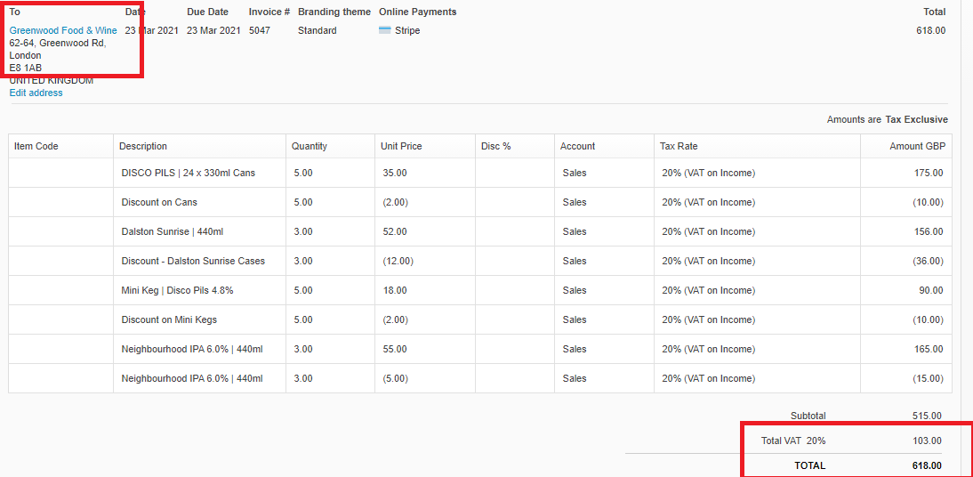Click the Edit address link
The image size is (973, 477).
click(36, 93)
